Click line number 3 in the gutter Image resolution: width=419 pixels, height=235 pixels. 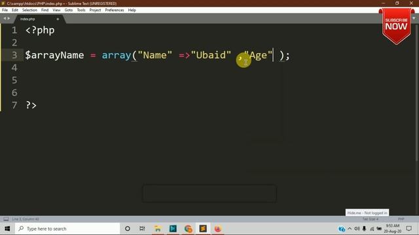pos(14,55)
